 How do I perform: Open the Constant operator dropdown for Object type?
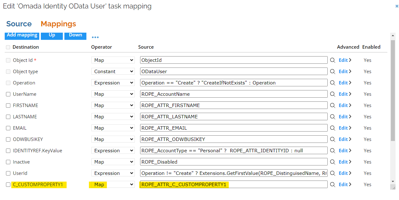point(113,72)
